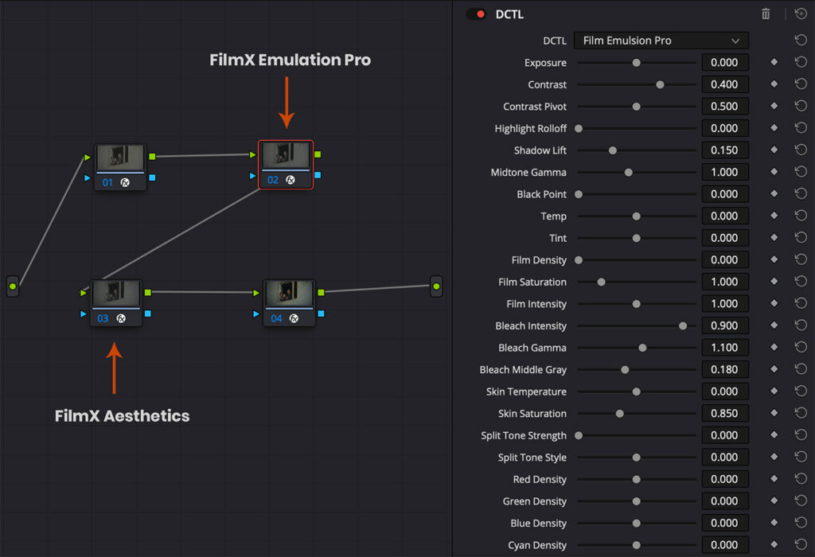Click node 01 blue key output square
815x557 pixels.
(x=152, y=177)
